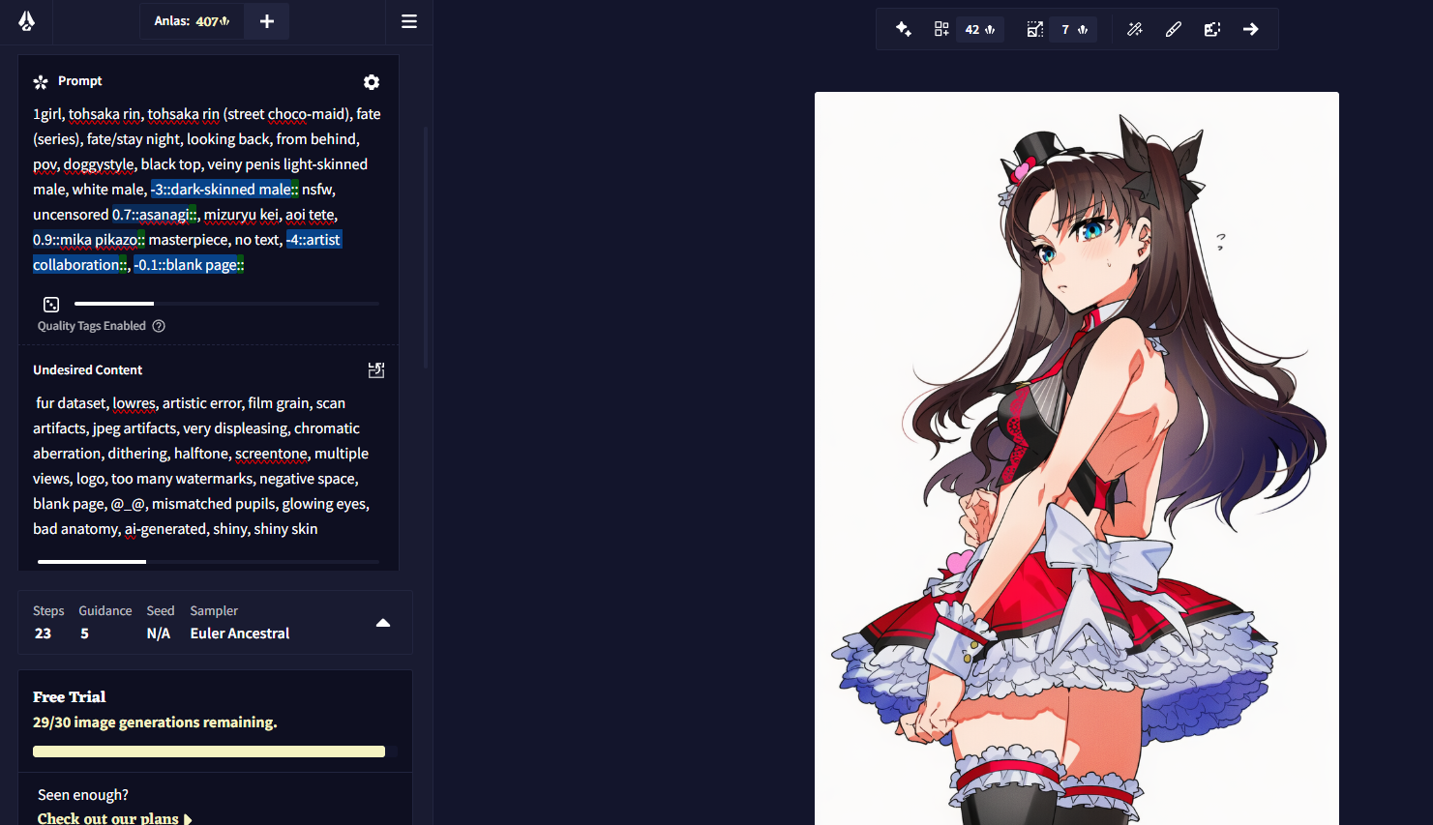Click the inpaint image icon
This screenshot has height=825, width=1433.
coord(1212,29)
